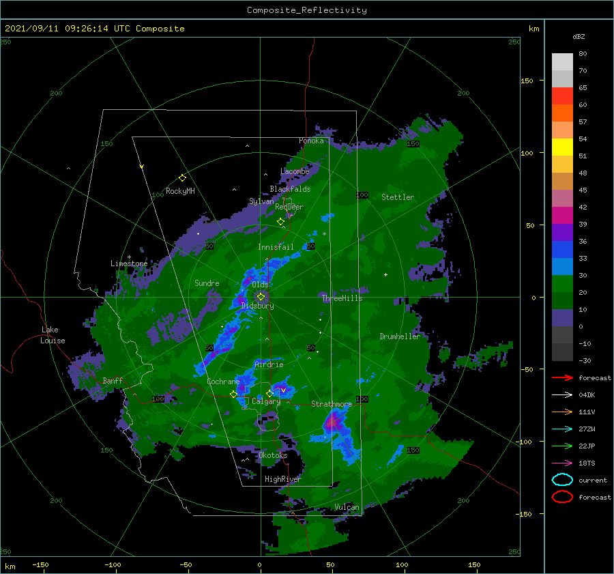Click the Blackfalds label
The image size is (614, 574).
290,189
